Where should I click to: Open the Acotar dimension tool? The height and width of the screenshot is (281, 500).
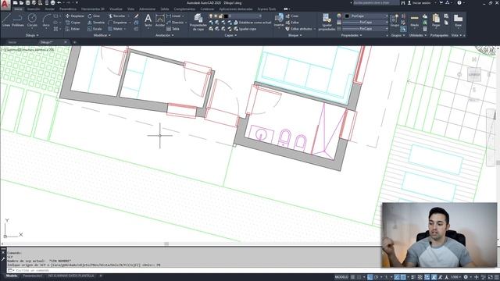click(159, 20)
